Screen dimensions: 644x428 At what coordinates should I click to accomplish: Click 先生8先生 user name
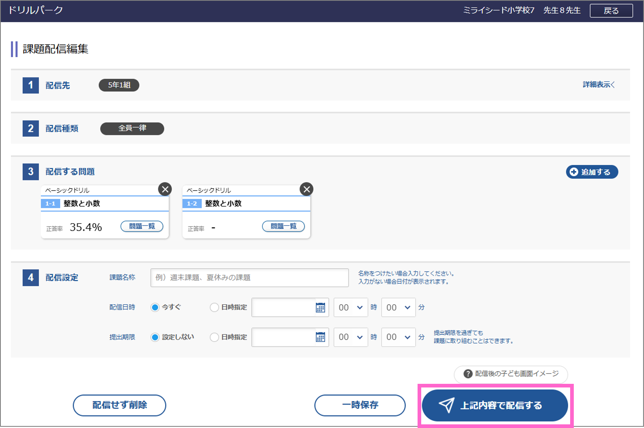pos(562,11)
